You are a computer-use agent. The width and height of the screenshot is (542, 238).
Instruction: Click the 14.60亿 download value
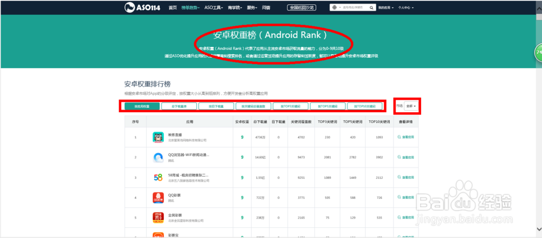tap(260, 157)
